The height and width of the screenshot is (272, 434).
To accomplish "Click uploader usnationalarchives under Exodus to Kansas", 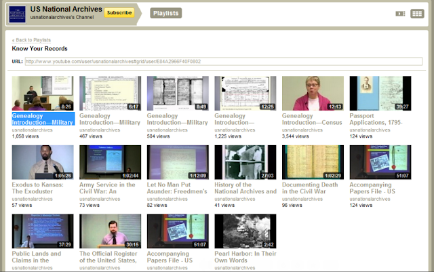I will click(x=32, y=199).
